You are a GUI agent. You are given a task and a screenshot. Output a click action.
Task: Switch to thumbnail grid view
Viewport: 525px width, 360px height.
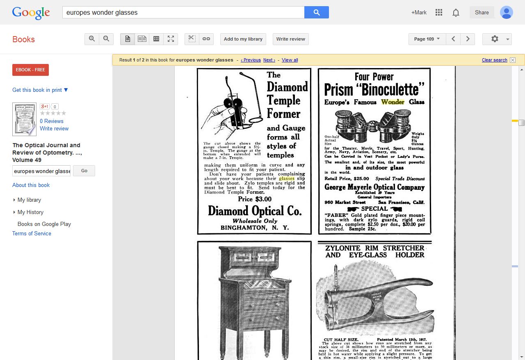click(x=156, y=39)
